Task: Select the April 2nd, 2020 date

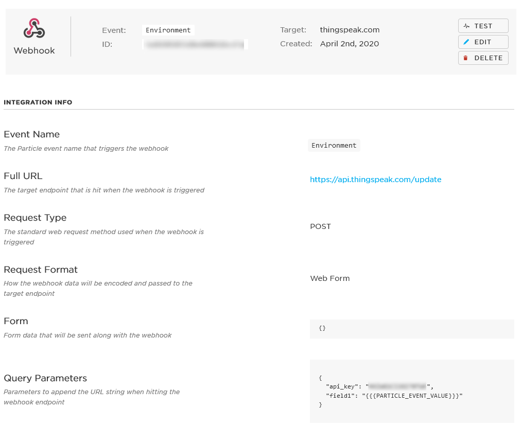Action: tap(349, 44)
